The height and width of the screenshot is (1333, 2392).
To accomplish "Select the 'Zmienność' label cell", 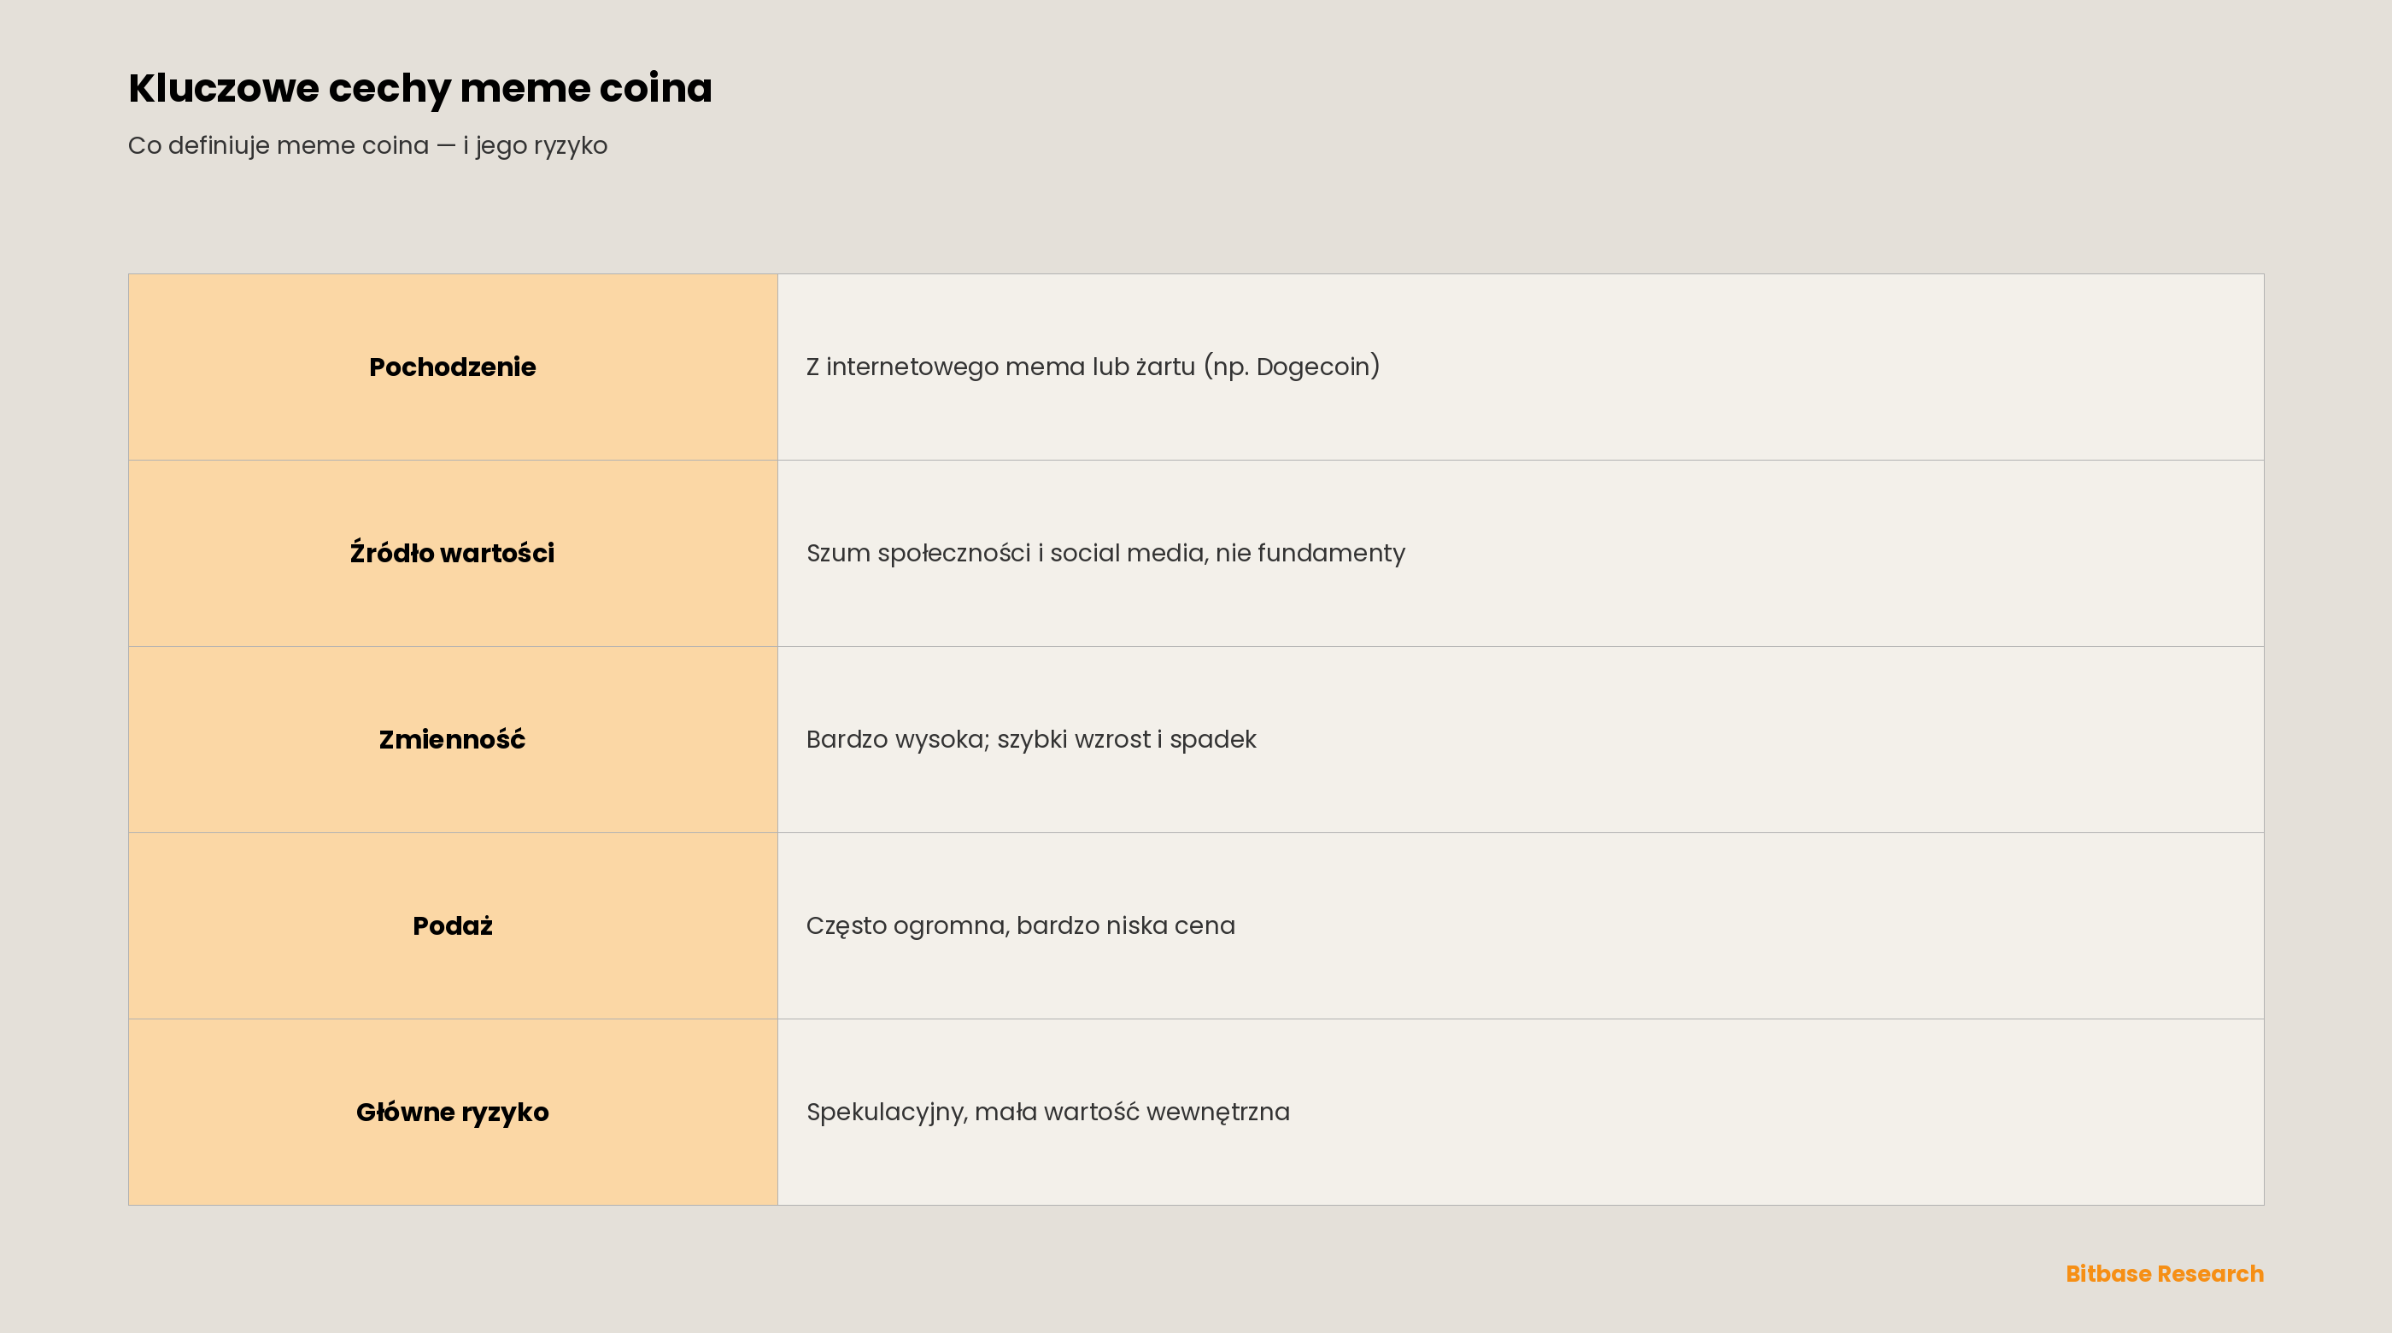I will click(x=453, y=739).
